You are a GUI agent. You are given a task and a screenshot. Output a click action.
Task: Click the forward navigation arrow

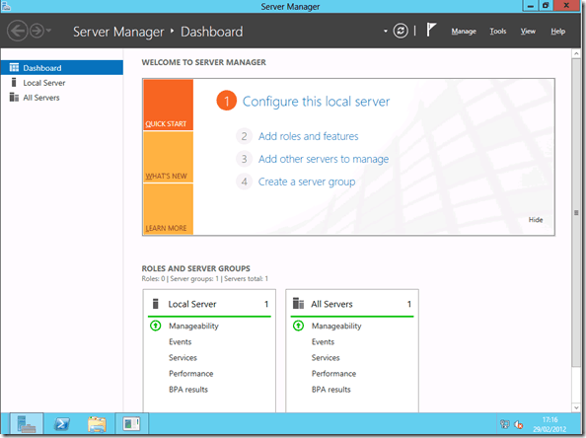(37, 31)
